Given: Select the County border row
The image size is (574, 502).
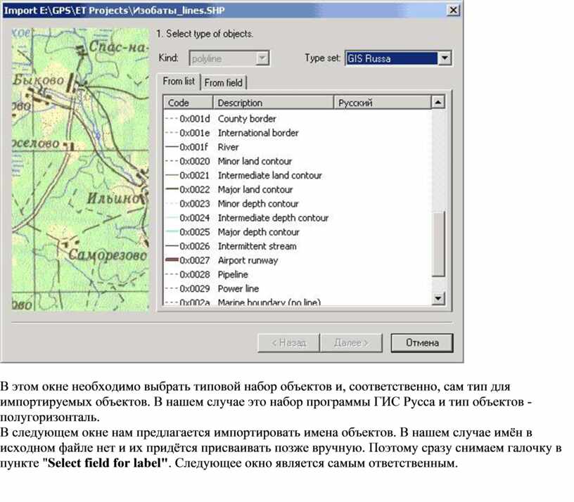Looking at the screenshot, I should point(298,119).
